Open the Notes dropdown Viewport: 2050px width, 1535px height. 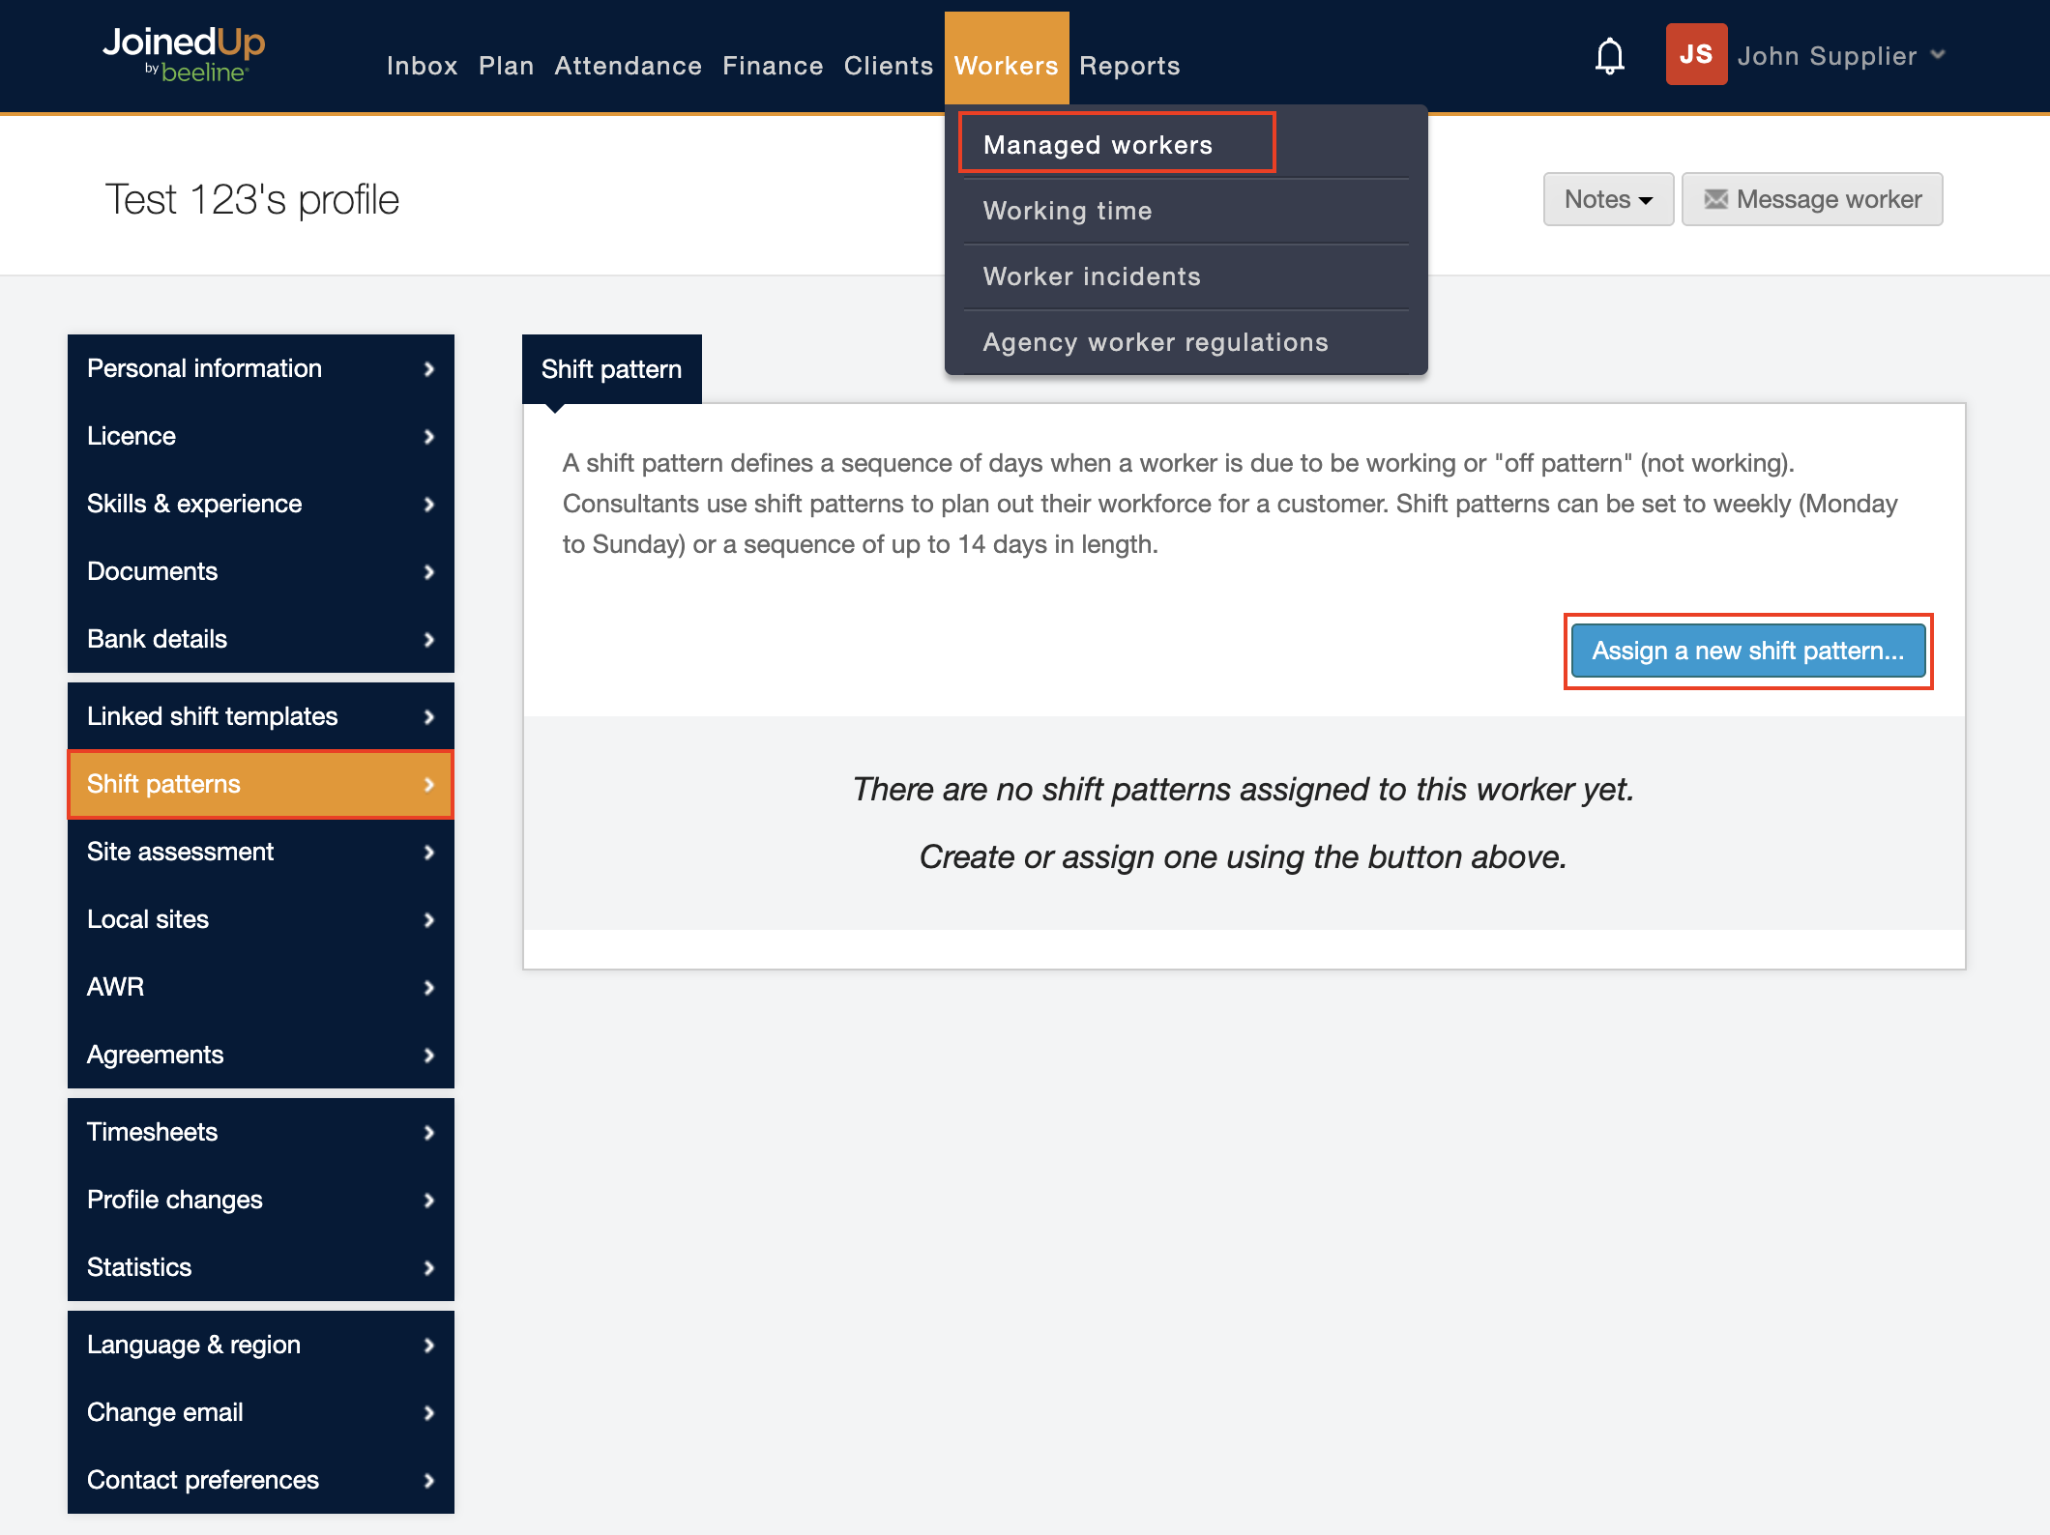click(x=1607, y=199)
